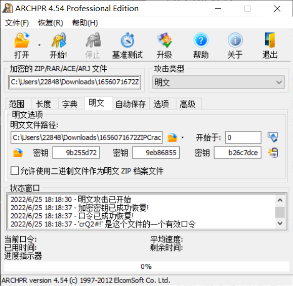Click the load keys folder icon beside 密钥
293x286 pixels.
click(18, 153)
